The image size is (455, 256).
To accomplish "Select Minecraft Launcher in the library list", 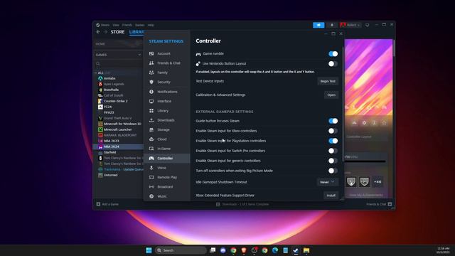I will tap(117, 129).
